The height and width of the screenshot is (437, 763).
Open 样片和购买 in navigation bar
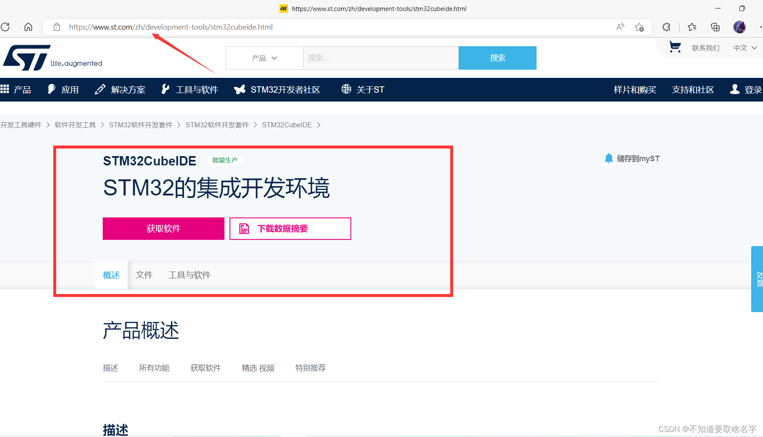point(635,90)
